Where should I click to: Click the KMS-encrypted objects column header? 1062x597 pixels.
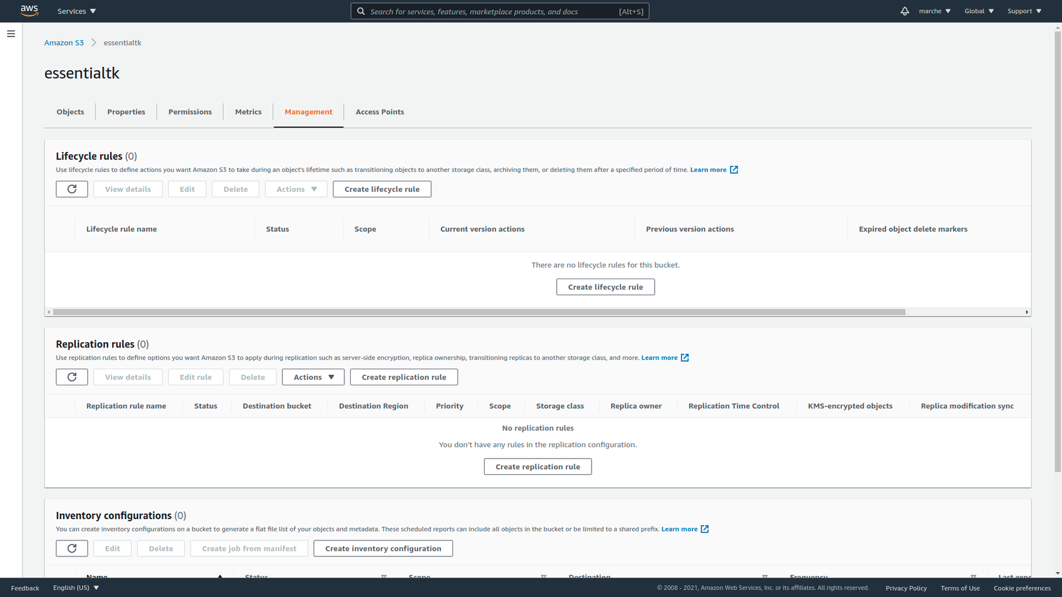click(850, 406)
